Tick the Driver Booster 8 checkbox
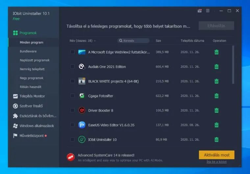Viewport: 250px width, 174px height. pyautogui.click(x=72, y=110)
